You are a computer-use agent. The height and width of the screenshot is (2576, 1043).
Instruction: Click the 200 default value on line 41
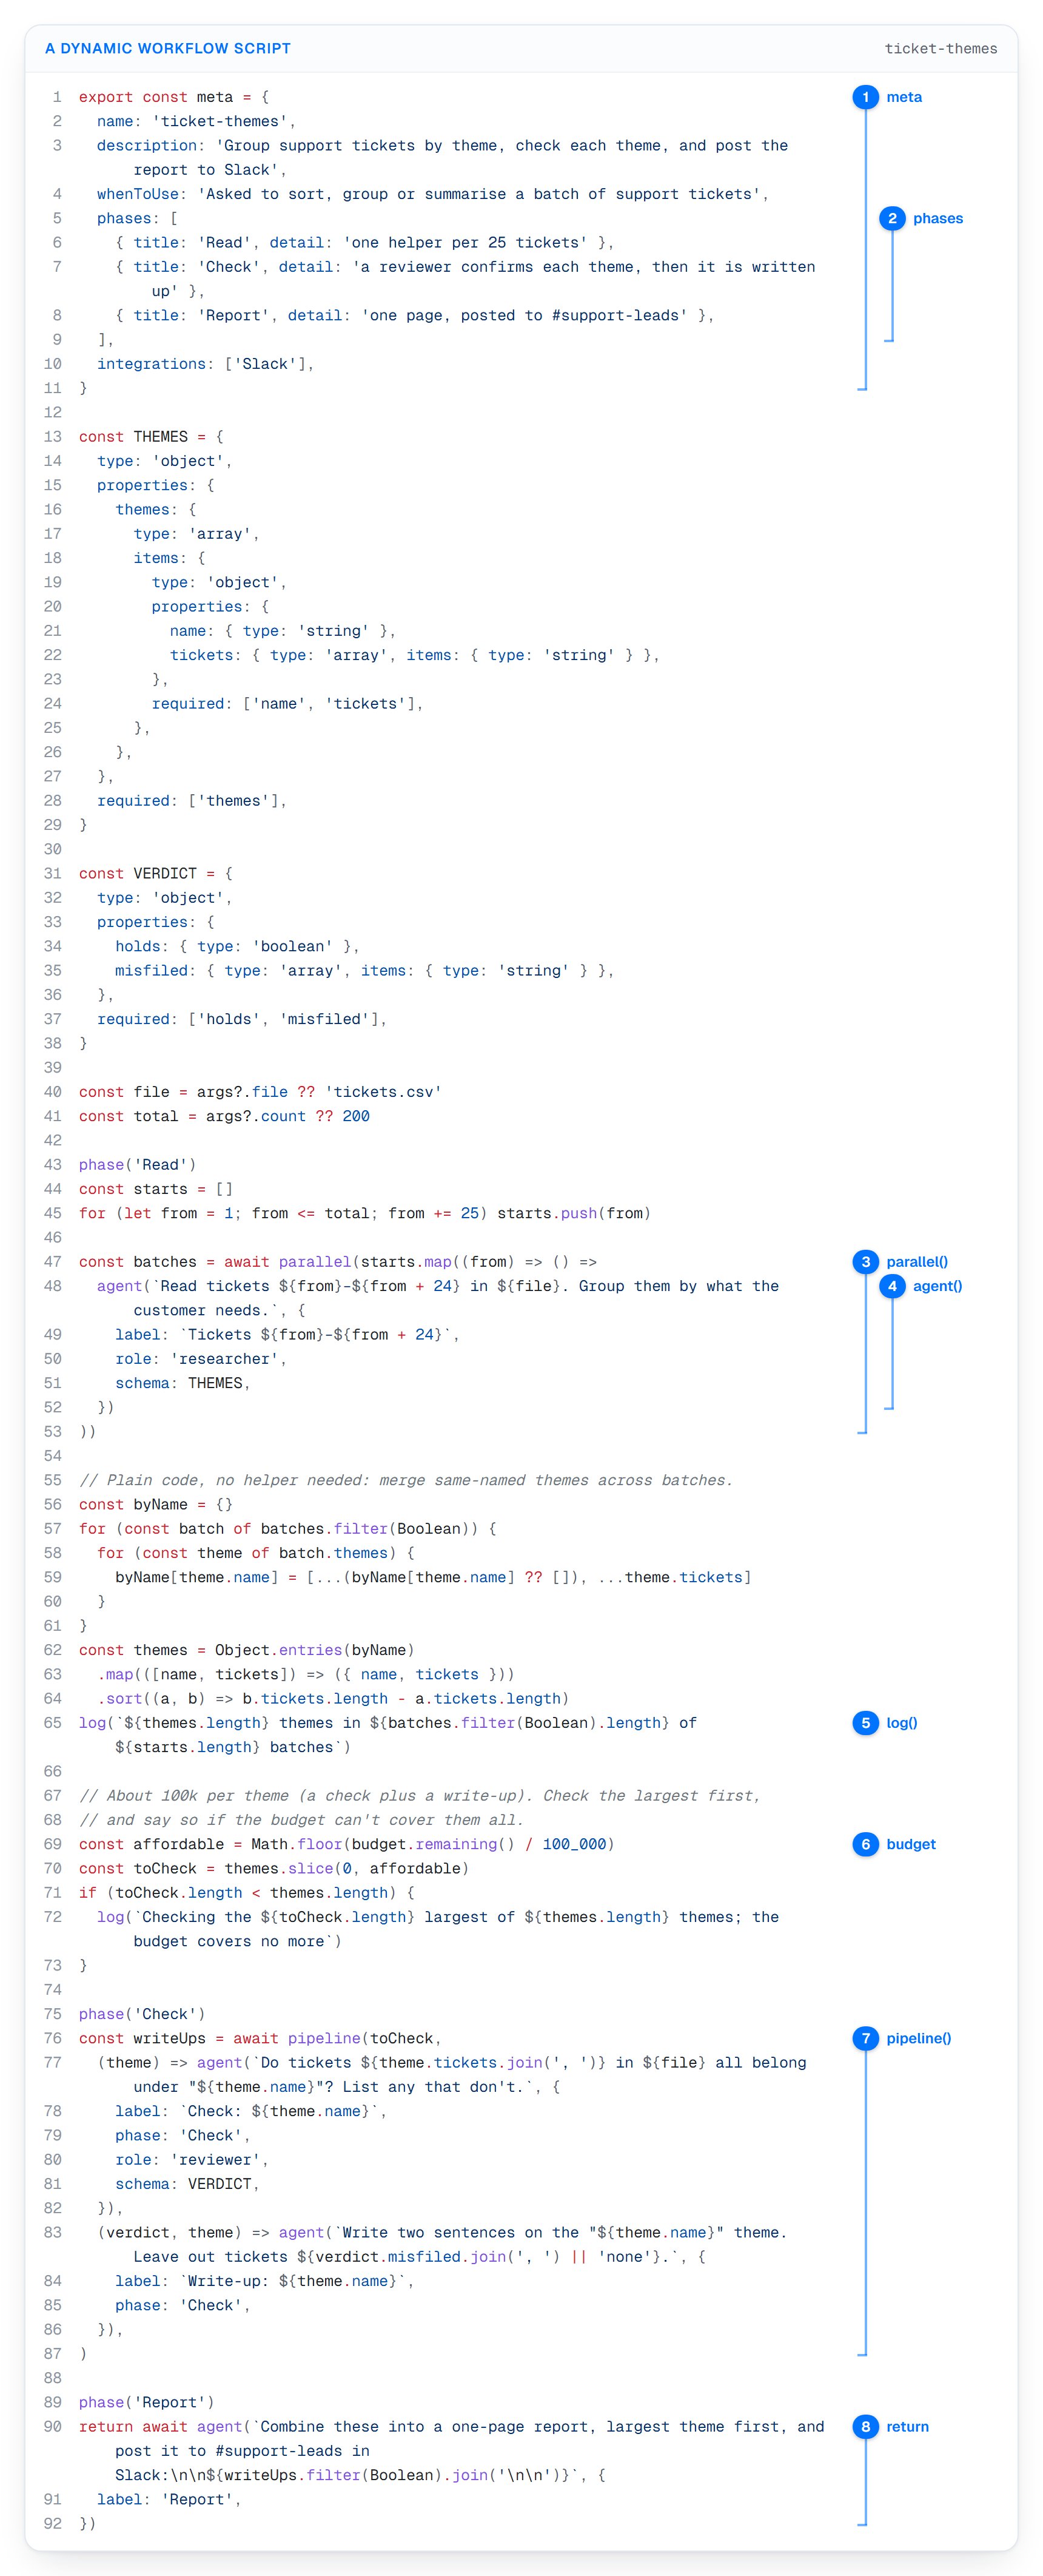pyautogui.click(x=357, y=1116)
